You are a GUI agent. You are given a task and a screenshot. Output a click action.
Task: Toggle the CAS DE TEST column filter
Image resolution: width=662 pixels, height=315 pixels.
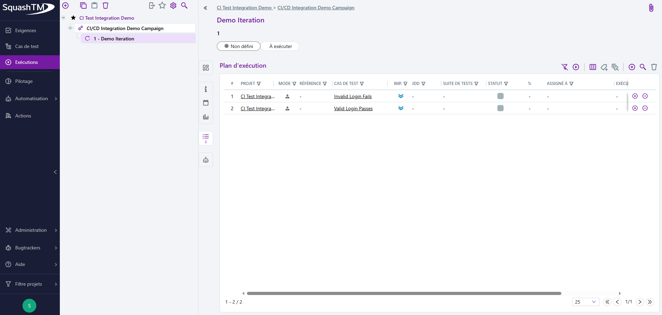point(362,84)
